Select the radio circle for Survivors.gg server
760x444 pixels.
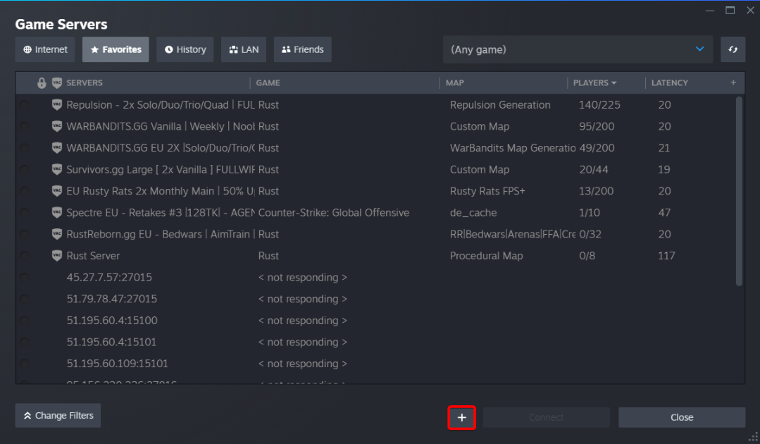tap(25, 170)
